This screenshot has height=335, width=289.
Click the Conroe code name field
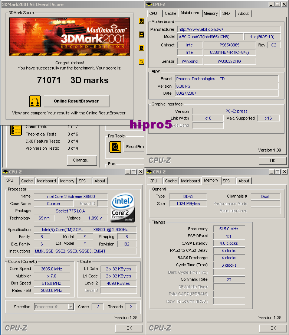(53, 204)
